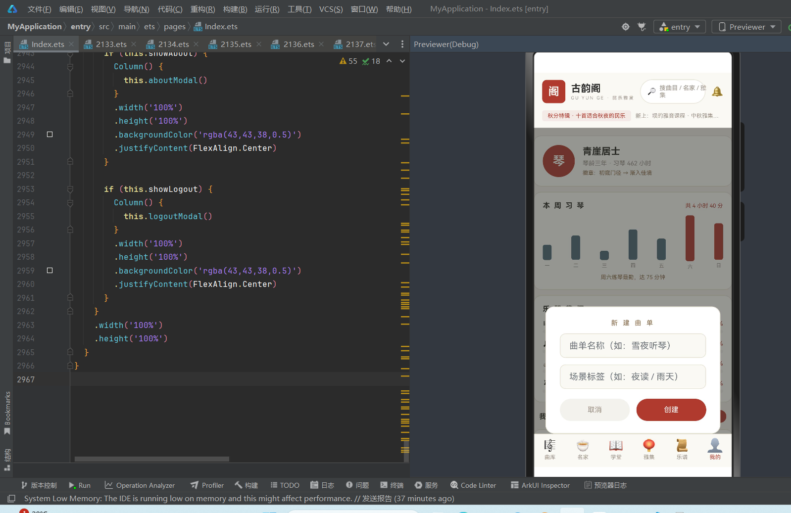
Task: Select the 雅集 bottom navigation tab
Action: (x=649, y=449)
